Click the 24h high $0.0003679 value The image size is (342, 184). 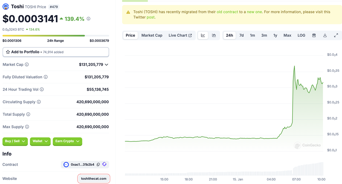click(x=99, y=41)
